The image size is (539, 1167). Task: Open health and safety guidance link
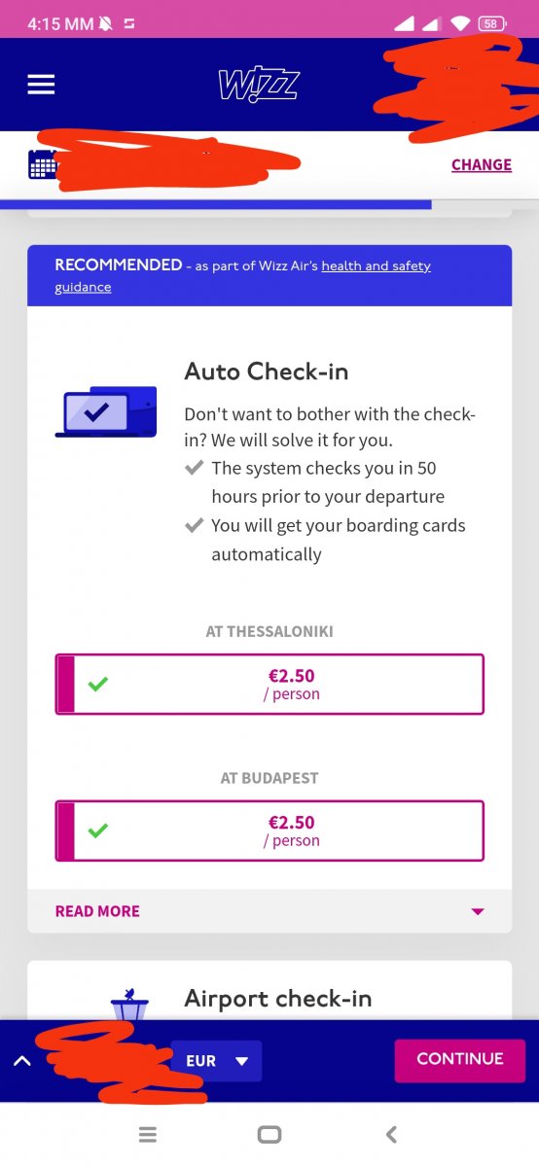click(x=243, y=276)
